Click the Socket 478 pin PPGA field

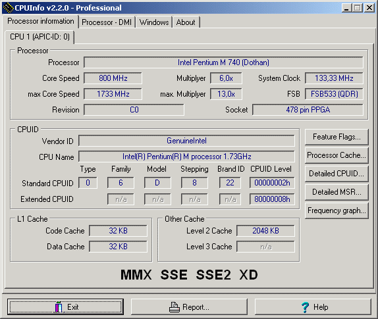(308, 110)
